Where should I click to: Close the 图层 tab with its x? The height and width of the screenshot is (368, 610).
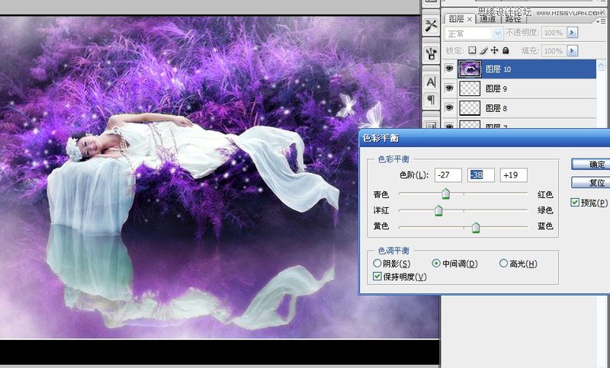pyautogui.click(x=470, y=19)
